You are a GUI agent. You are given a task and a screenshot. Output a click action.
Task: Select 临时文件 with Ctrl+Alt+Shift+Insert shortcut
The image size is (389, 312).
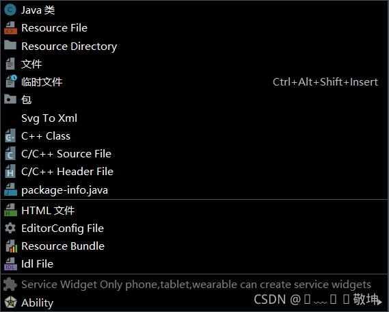click(x=194, y=82)
